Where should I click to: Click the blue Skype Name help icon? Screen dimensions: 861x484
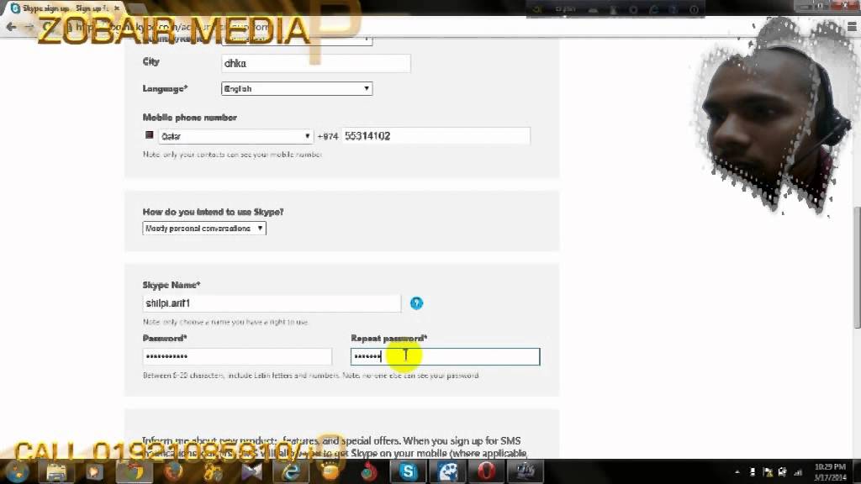pos(416,302)
